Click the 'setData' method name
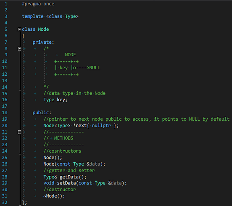Image resolution: width=232 pixels, height=206 pixels. (66, 183)
